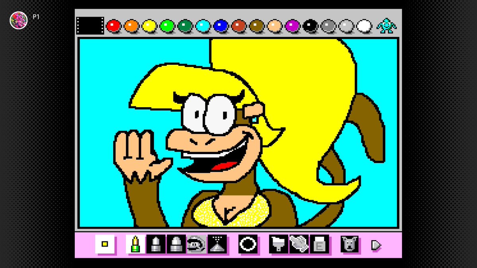Select the red paint color ball

tap(114, 25)
